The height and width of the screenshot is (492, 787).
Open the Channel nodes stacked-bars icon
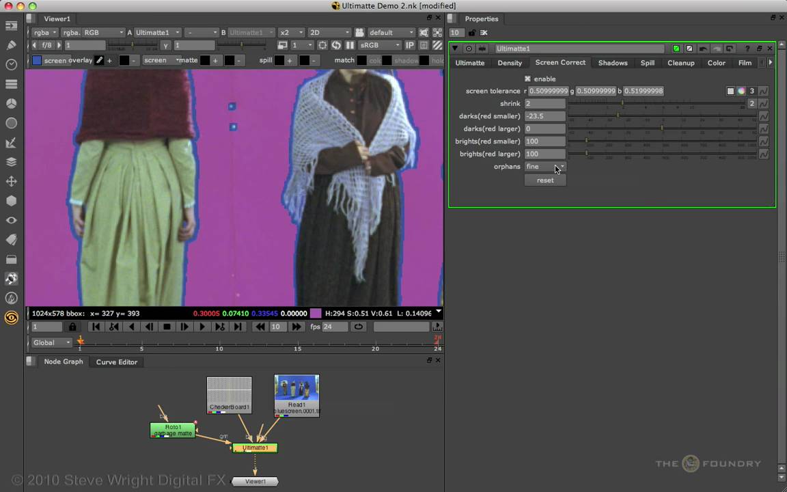11,84
